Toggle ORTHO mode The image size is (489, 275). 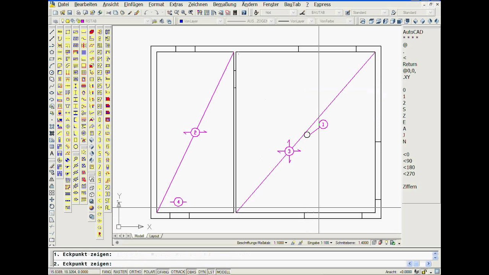[135, 272]
